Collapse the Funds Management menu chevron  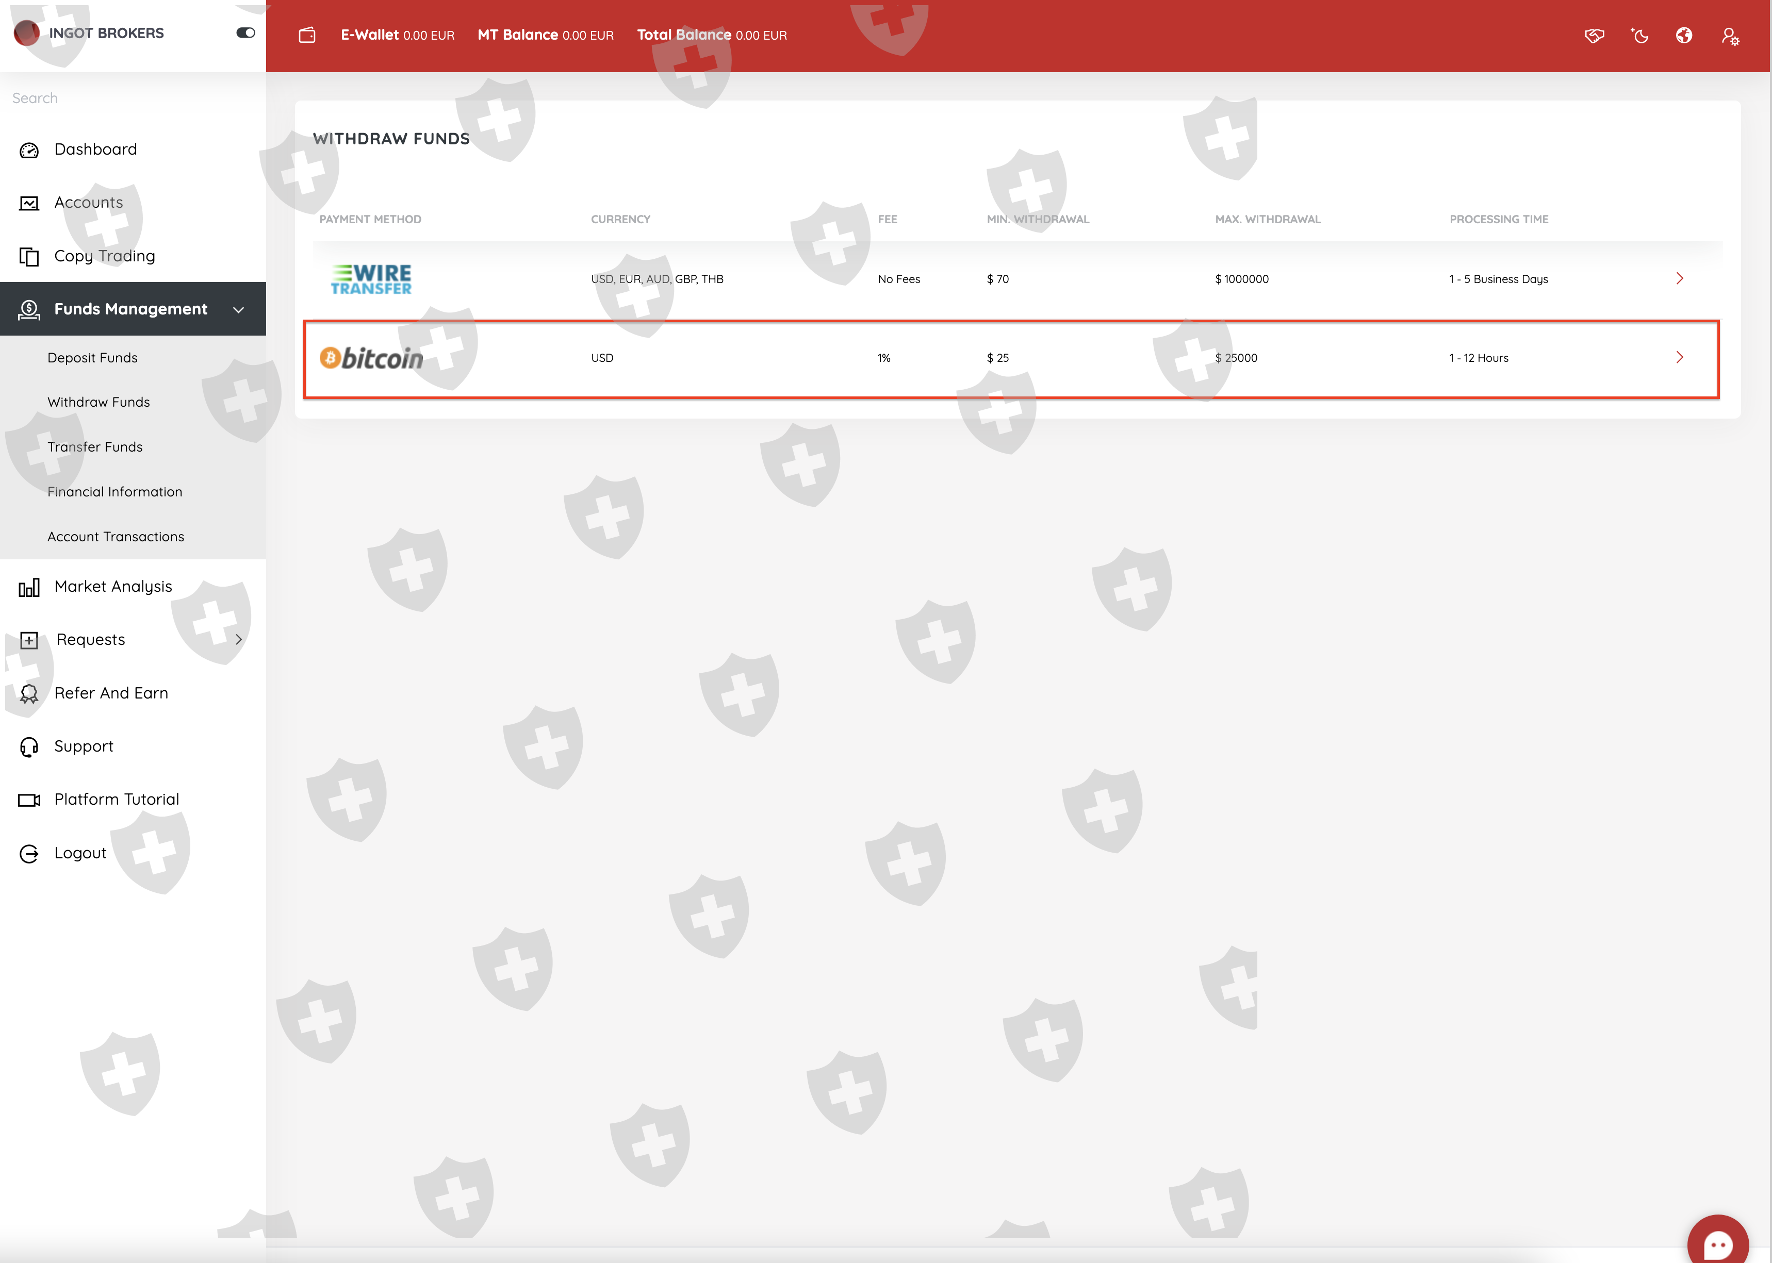click(x=239, y=309)
